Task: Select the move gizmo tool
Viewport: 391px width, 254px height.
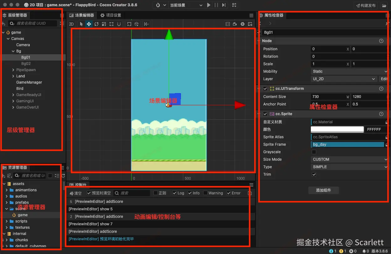Action: coord(89,24)
